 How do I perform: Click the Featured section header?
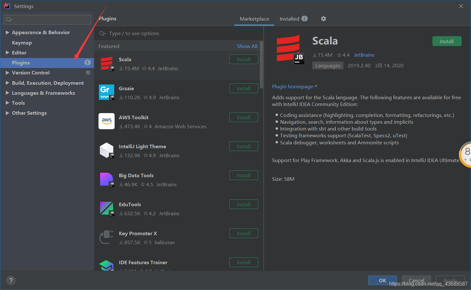(x=109, y=46)
